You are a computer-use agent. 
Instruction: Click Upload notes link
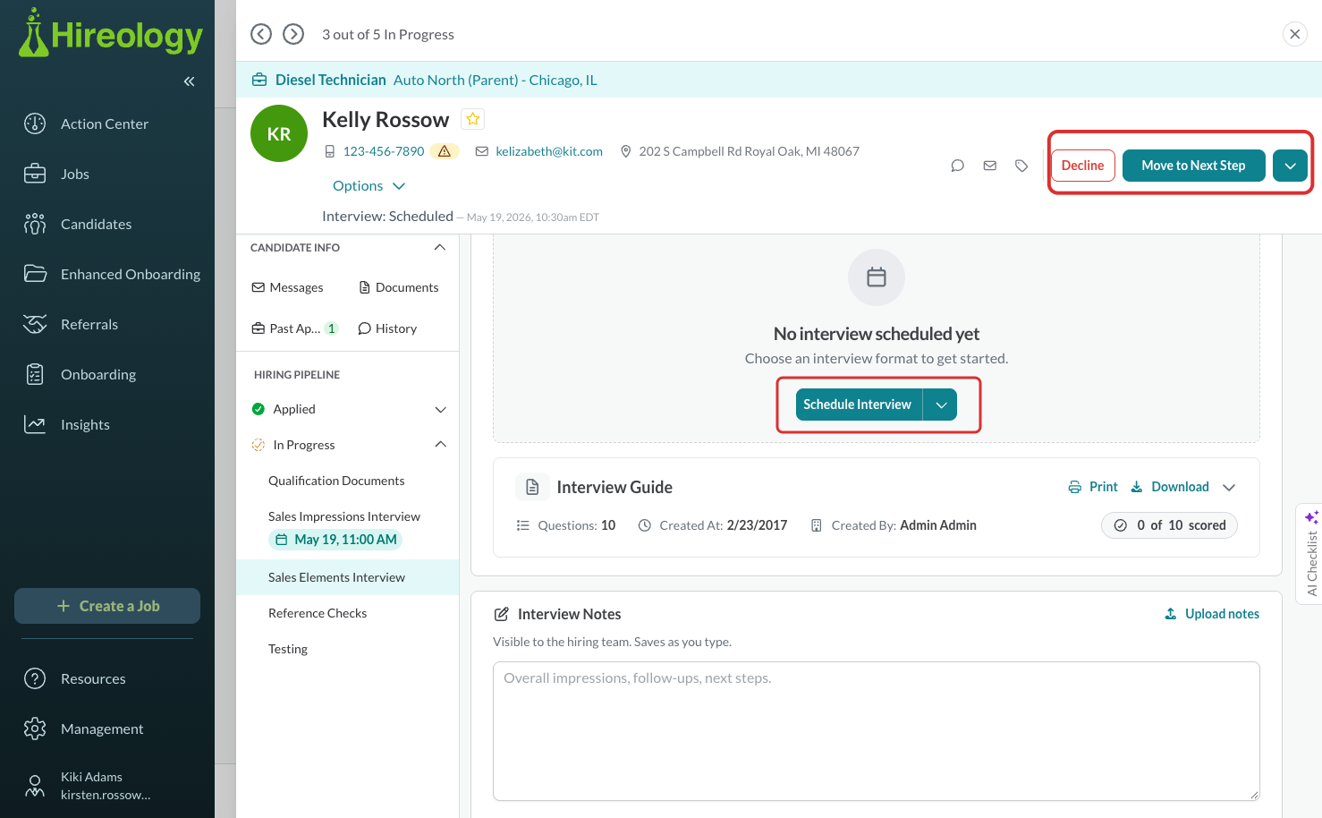(1212, 614)
